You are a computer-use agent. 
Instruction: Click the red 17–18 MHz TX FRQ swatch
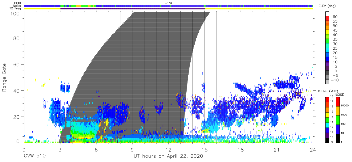click(x=327, y=99)
